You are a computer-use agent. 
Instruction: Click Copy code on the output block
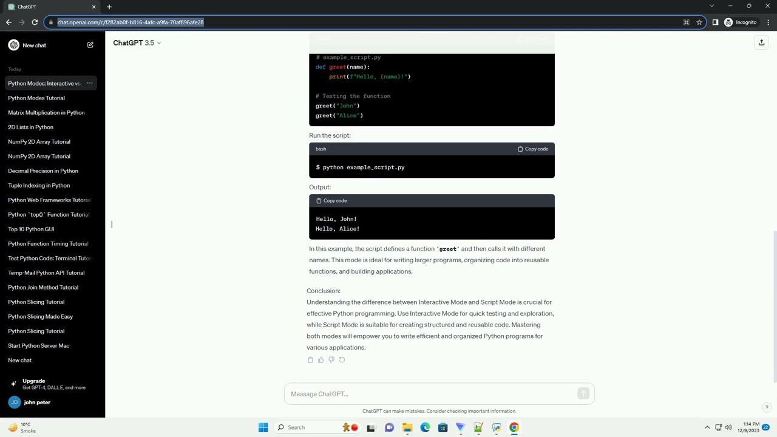[x=331, y=200]
